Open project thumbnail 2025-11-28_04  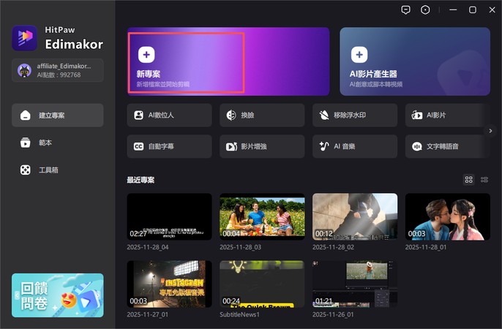point(169,216)
